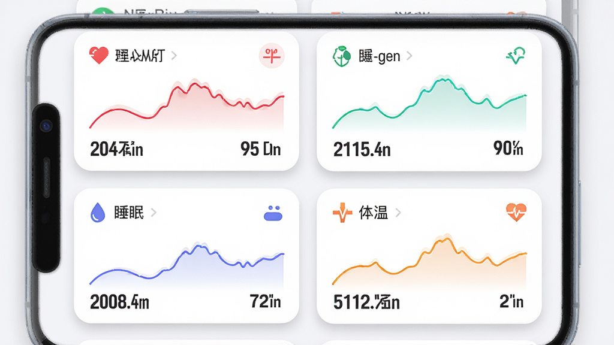
Task: Open chevron next to 体温
Action: (x=398, y=213)
